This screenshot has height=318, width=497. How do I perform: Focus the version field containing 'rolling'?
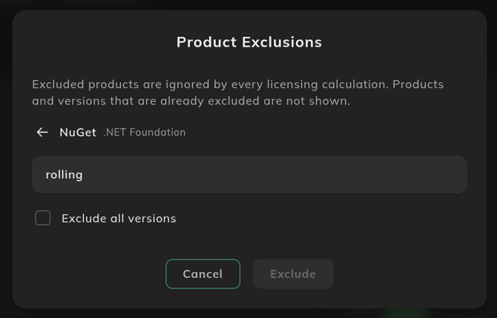[249, 174]
